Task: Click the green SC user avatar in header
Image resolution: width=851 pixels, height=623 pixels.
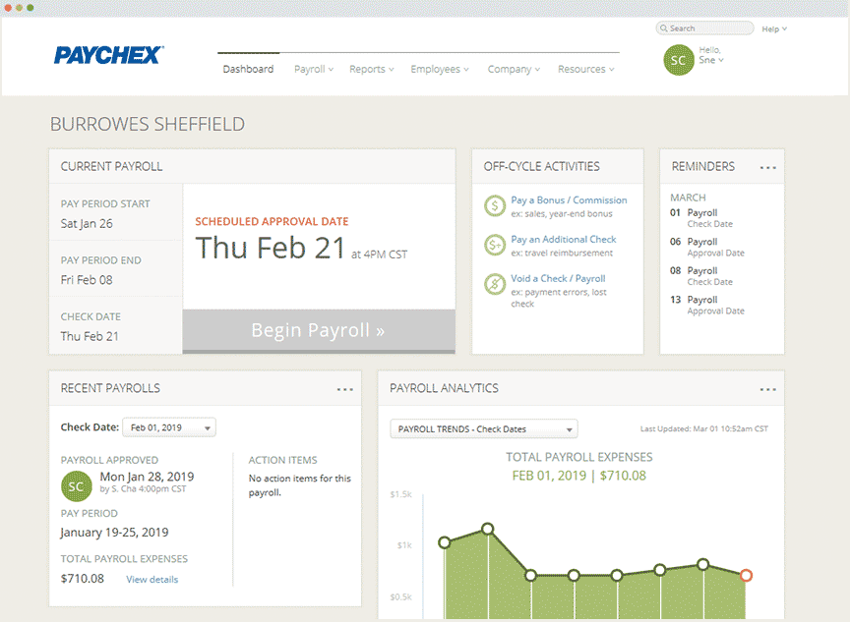Action: click(679, 60)
